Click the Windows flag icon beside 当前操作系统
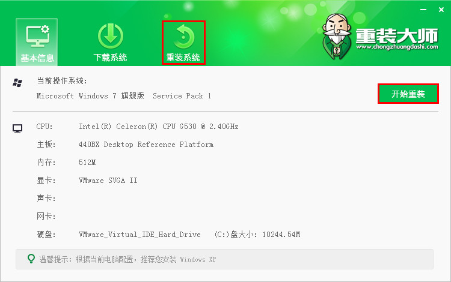Screen dimensions: 451x282 (17, 83)
